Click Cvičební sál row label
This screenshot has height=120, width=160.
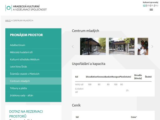tap(79, 90)
